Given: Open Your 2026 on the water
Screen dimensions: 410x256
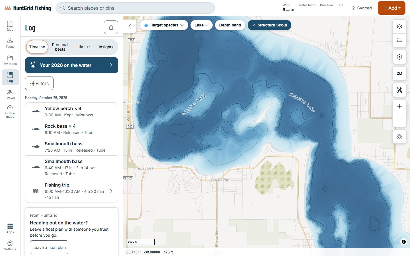Looking at the screenshot, I should click(71, 65).
